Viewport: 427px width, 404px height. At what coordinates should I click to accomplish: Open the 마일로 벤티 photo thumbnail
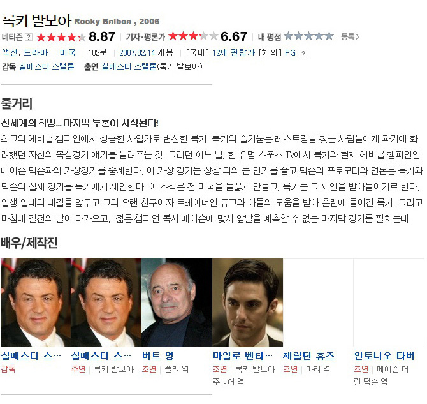pos(247,303)
